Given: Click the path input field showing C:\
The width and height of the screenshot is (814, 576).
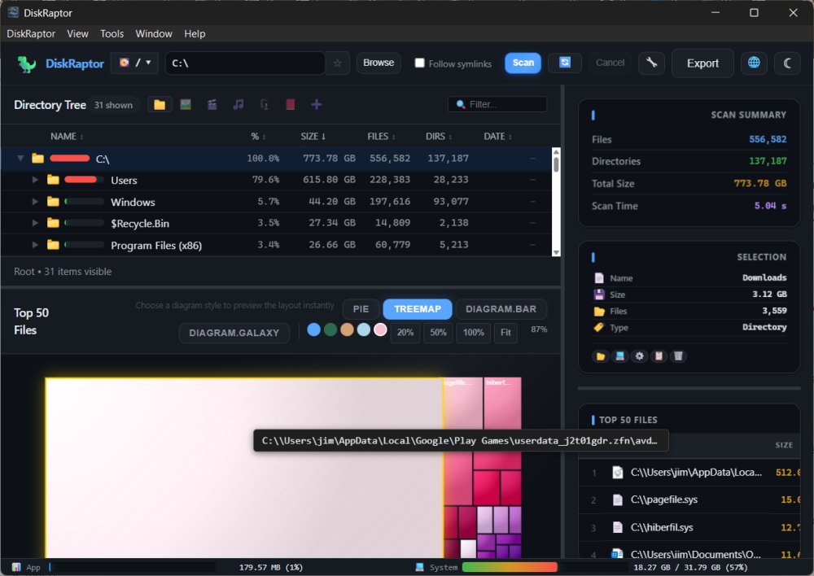Looking at the screenshot, I should coord(245,63).
